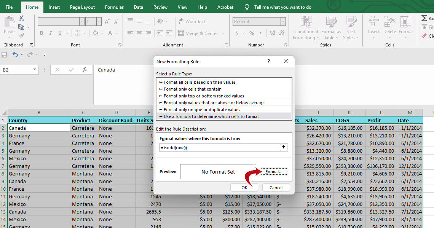The height and width of the screenshot is (228, 434).
Task: Click OK to apply the formatting rule
Action: pyautogui.click(x=244, y=187)
